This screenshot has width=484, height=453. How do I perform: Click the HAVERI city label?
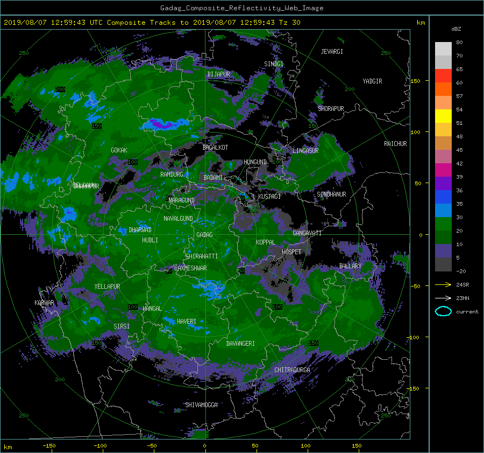[187, 322]
